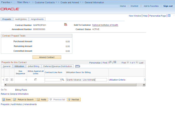
Task: Click the Previous tab button
Action: click(58, 99)
